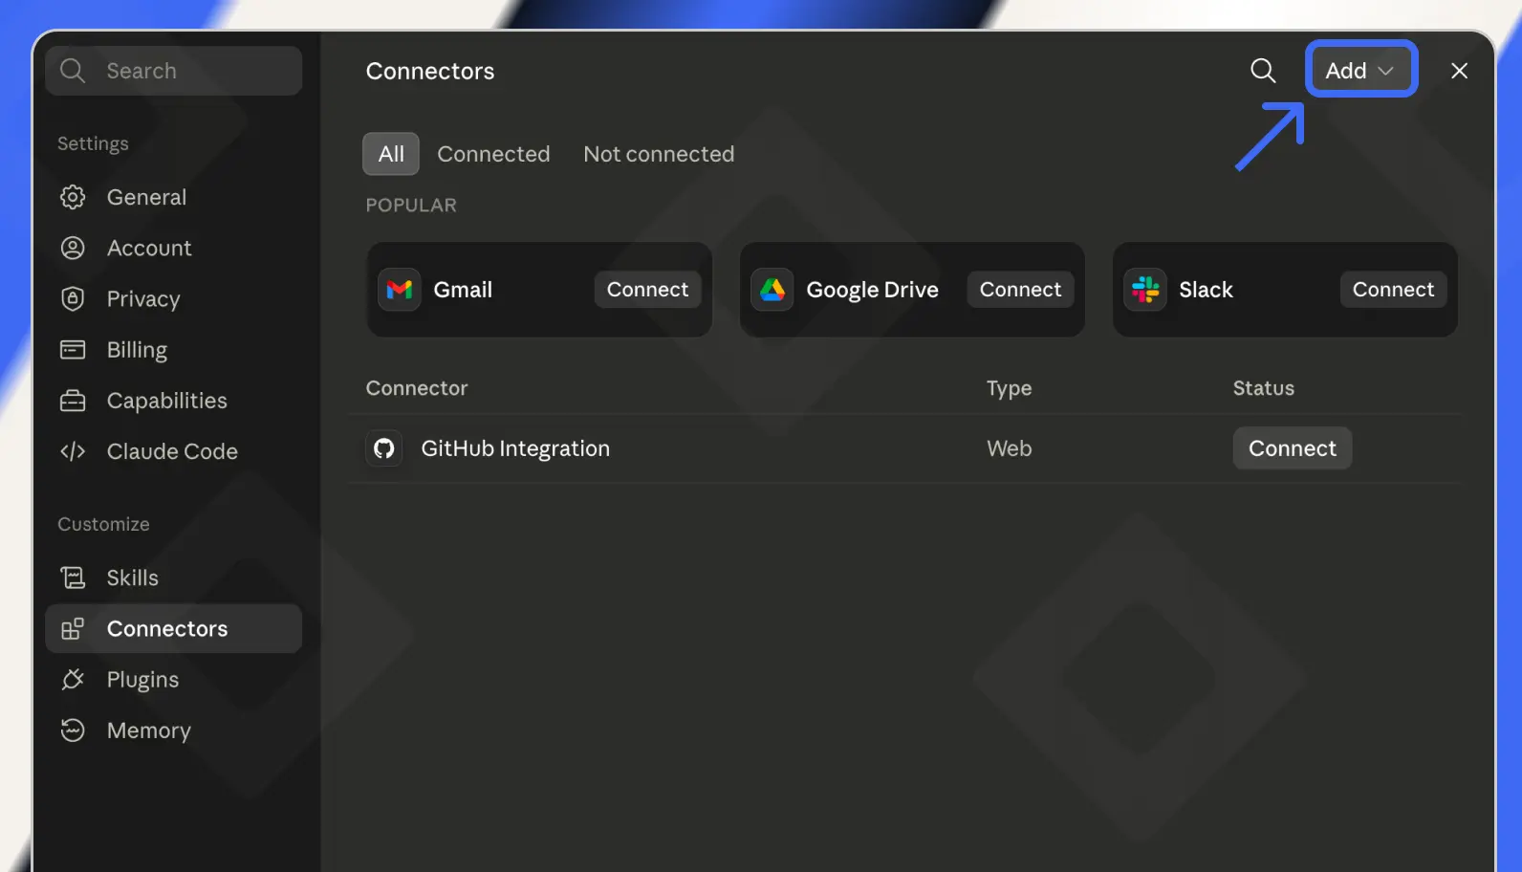1522x872 pixels.
Task: Focus the sidebar Search field
Action: (x=174, y=71)
